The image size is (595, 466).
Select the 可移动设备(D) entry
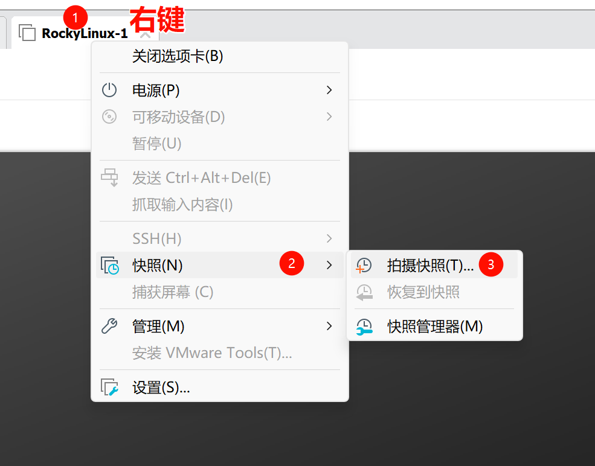pos(220,116)
